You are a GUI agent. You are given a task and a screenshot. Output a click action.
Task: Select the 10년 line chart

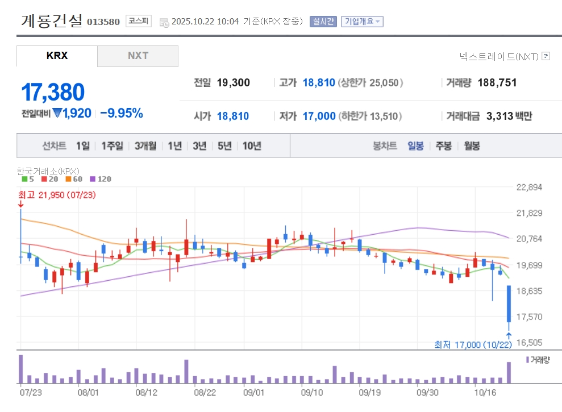[x=252, y=146]
